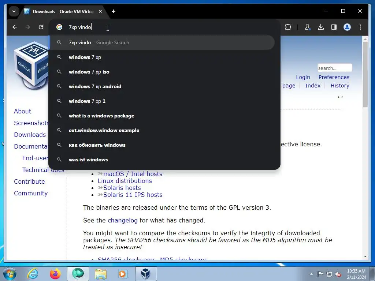
Task: Open the Downloads tray icon
Action: (321, 27)
